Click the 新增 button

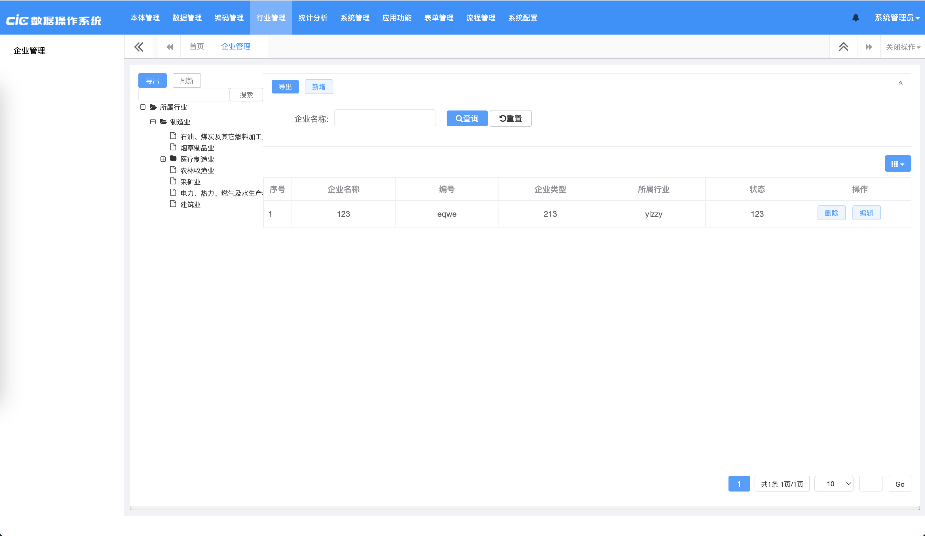coord(319,87)
